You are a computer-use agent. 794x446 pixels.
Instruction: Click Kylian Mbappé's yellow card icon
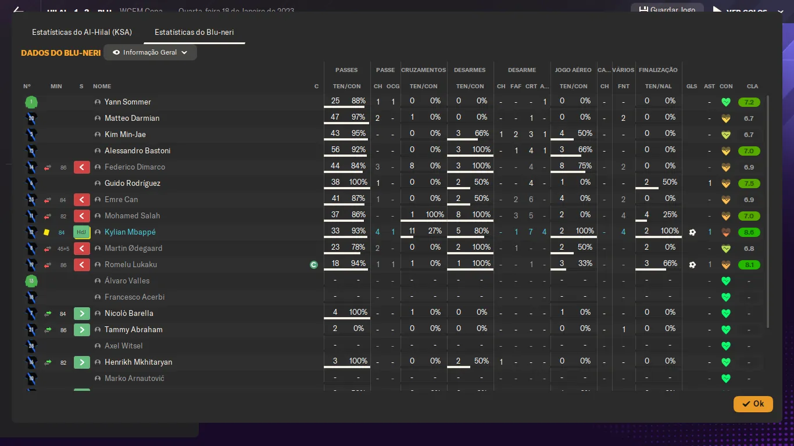(x=47, y=232)
